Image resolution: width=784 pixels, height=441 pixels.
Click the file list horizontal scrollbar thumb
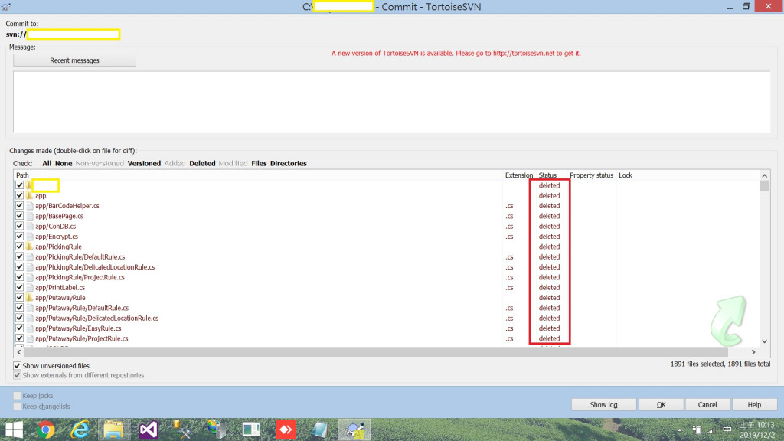click(375, 352)
